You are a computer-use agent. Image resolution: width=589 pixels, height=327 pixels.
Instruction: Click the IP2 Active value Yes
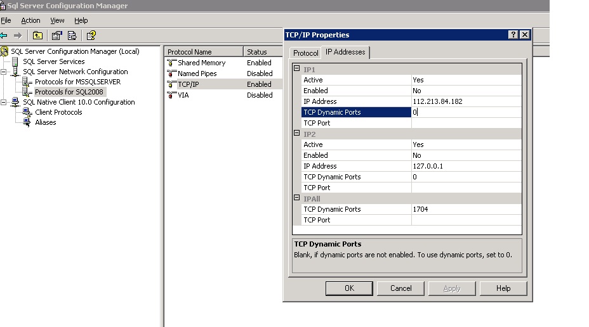(466, 144)
